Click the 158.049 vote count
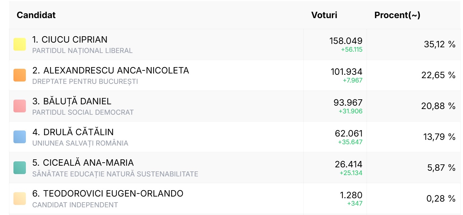The width and height of the screenshot is (463, 215). click(346, 41)
